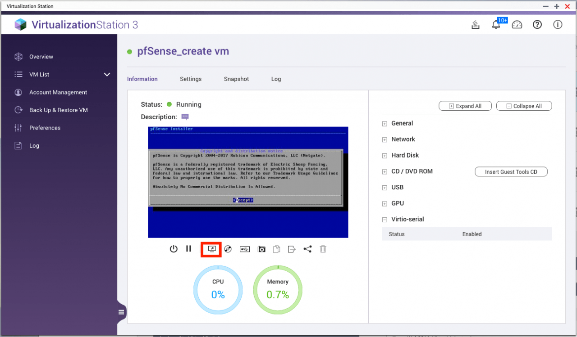Expand the General section
The height and width of the screenshot is (337, 577).
(x=385, y=124)
